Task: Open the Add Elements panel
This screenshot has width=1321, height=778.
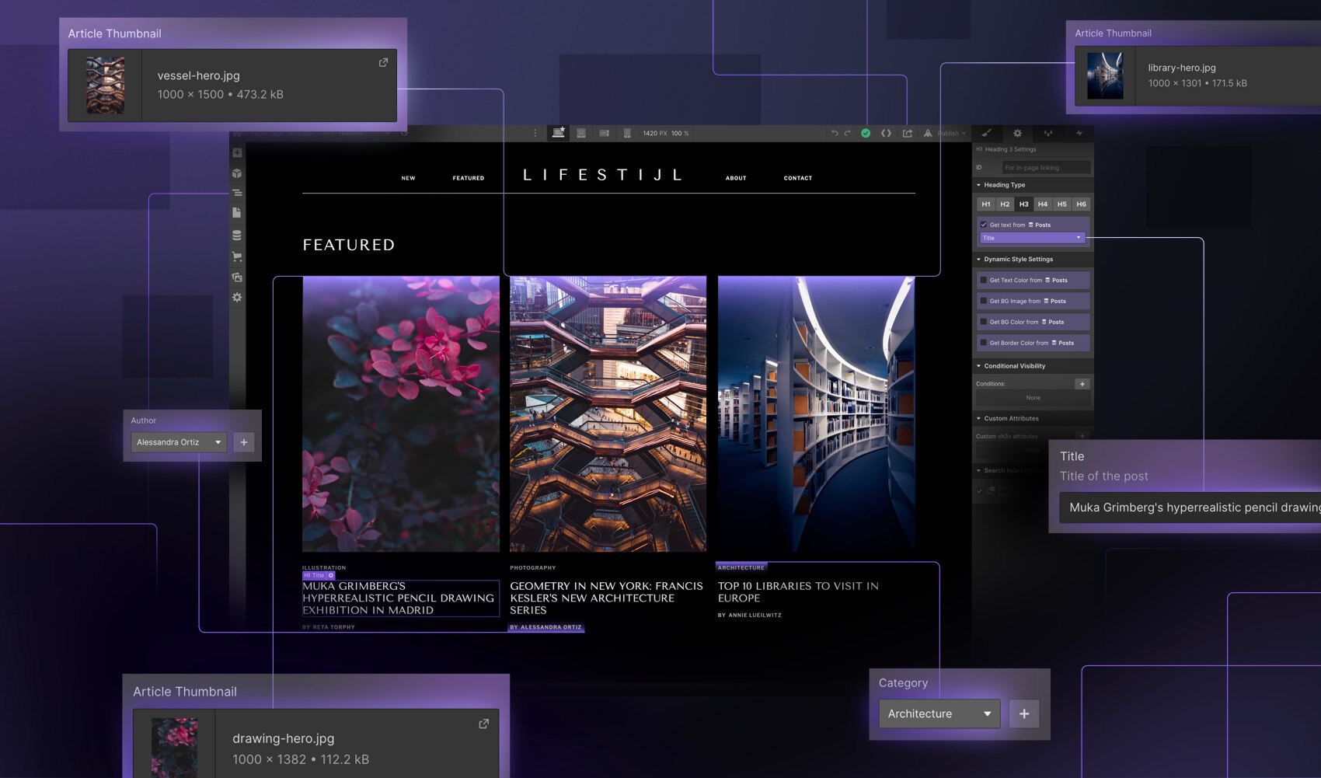Action: [237, 152]
